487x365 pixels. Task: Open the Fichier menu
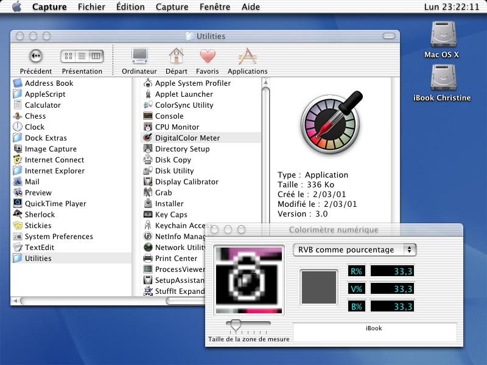[x=91, y=7]
